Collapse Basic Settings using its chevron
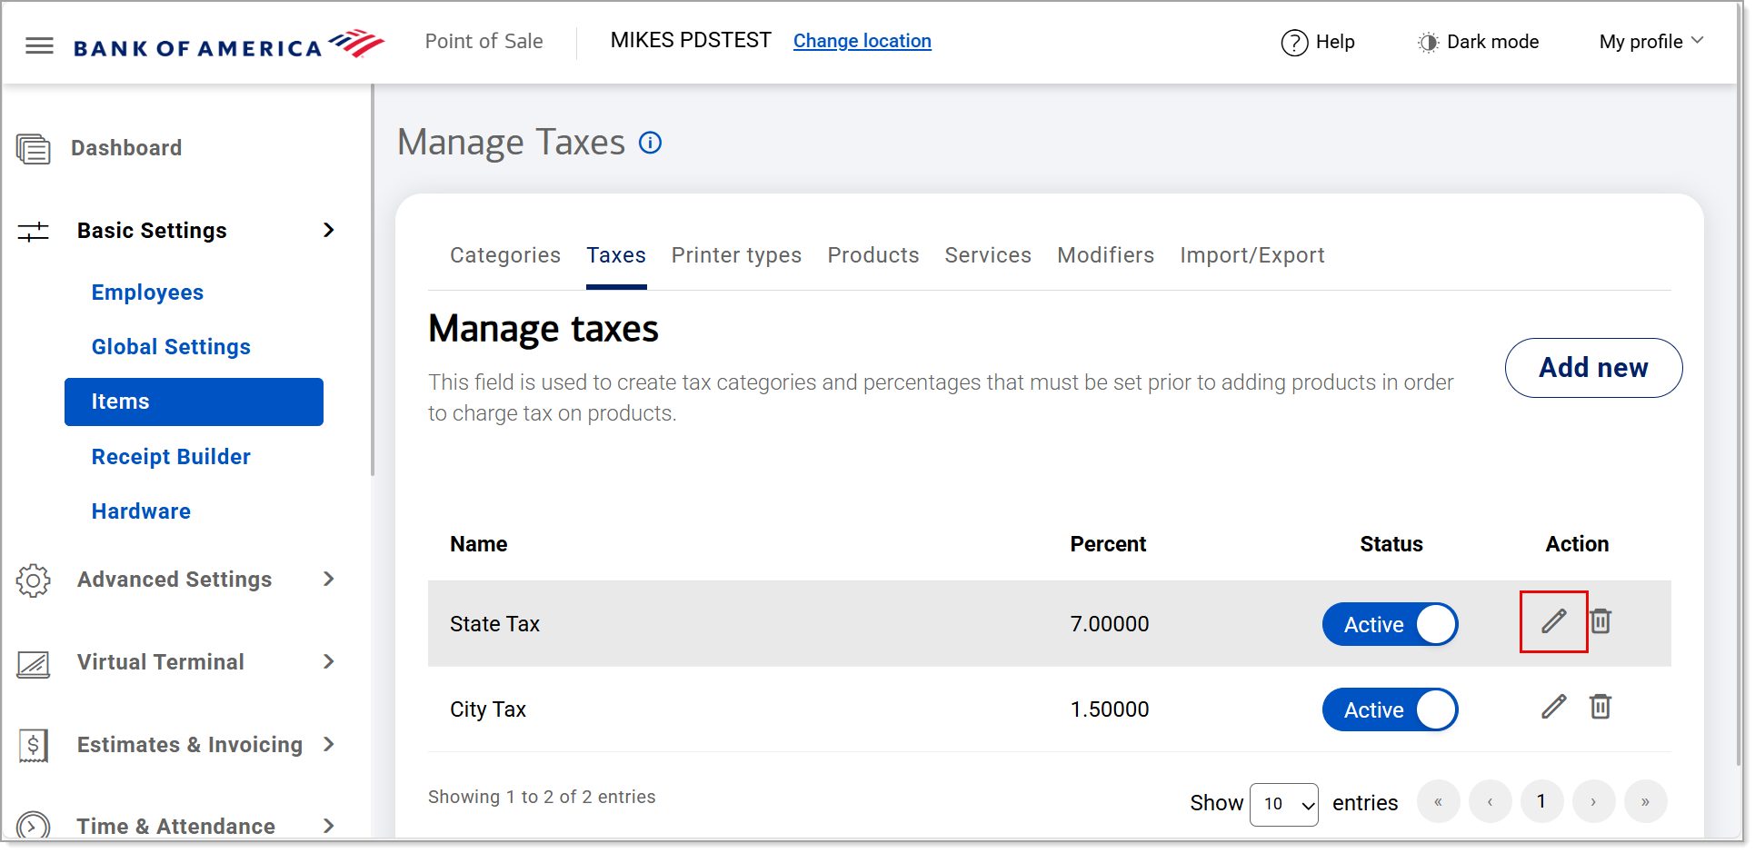 click(x=329, y=231)
